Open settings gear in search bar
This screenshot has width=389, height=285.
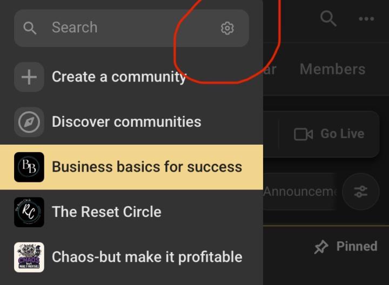pos(227,28)
